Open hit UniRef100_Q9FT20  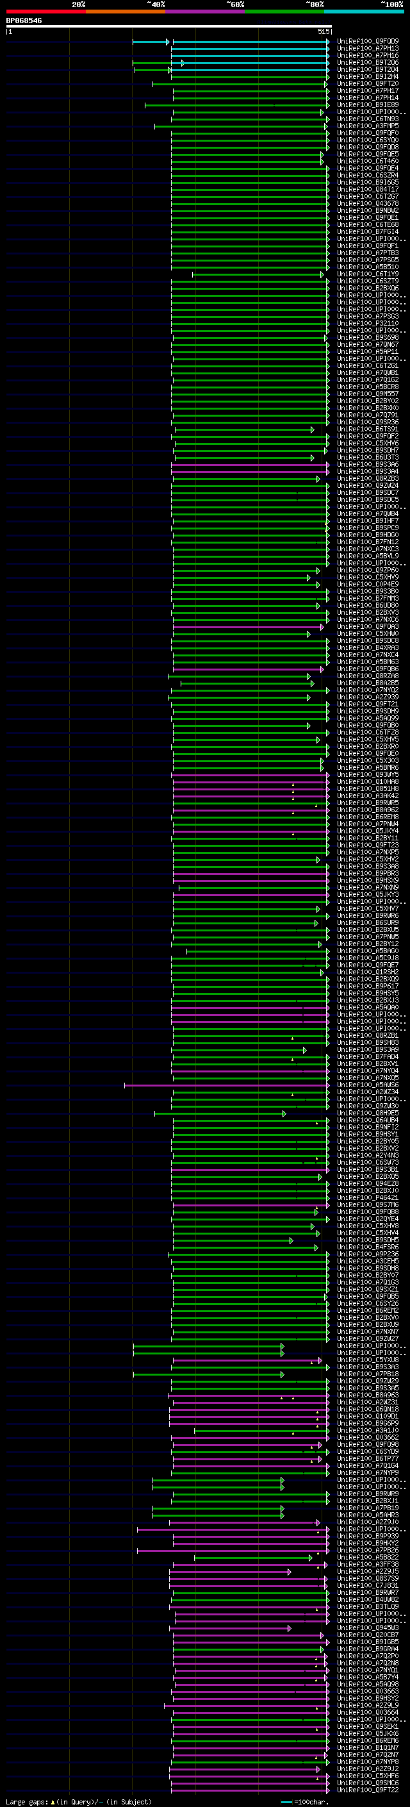[368, 83]
